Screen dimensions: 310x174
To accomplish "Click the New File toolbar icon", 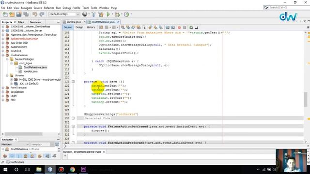I will pos(5,14).
